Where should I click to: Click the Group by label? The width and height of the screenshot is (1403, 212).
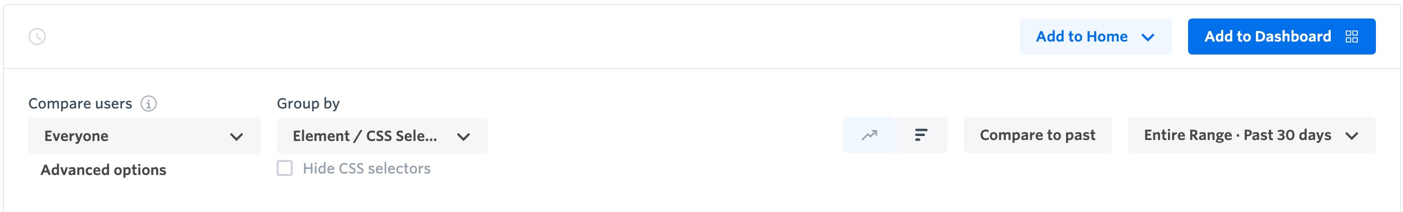coord(308,103)
